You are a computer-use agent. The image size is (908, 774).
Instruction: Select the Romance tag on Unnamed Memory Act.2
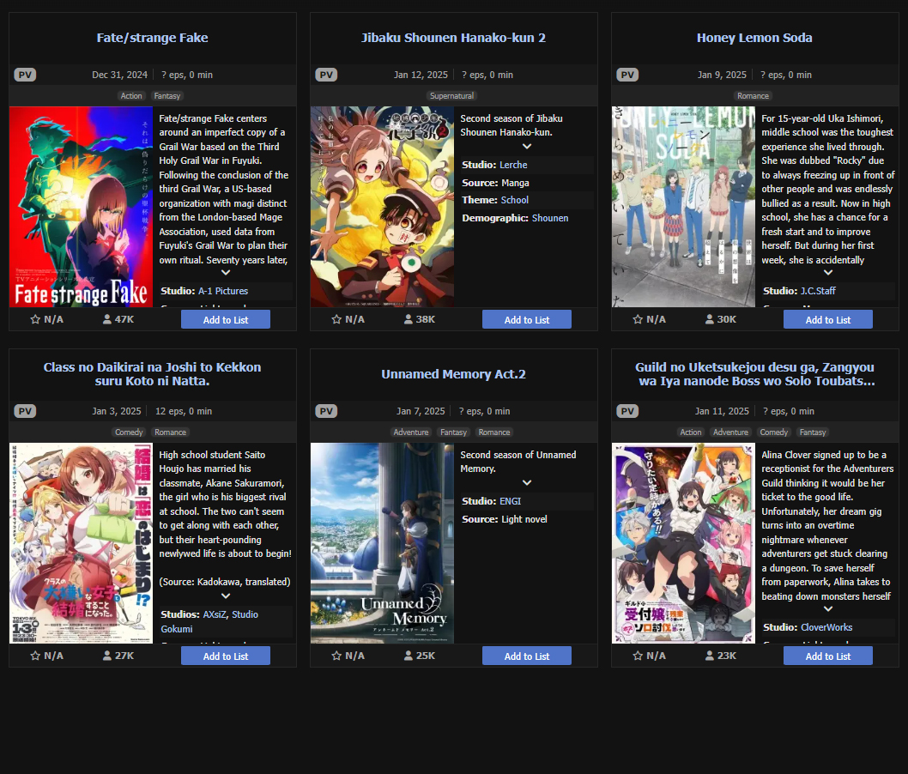click(494, 432)
